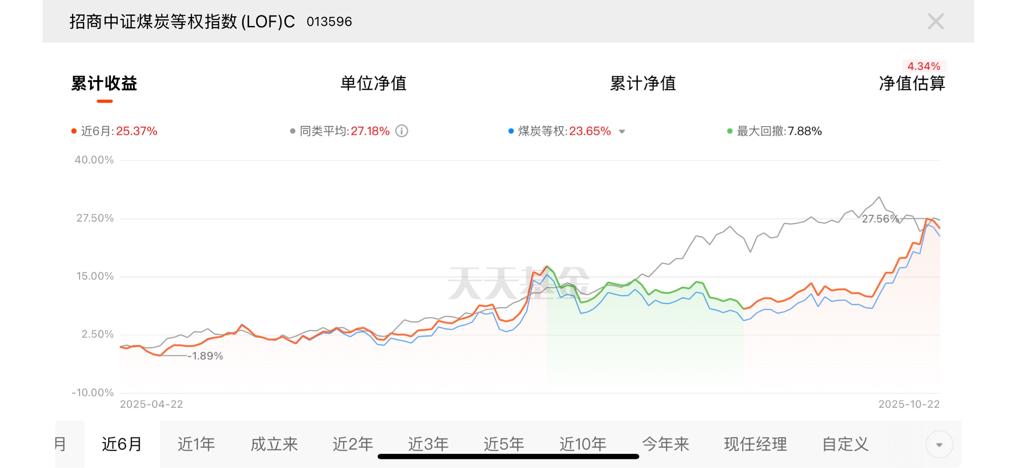Expand the circular time-range dropdown button
The width and height of the screenshot is (1017, 468).
tap(939, 444)
